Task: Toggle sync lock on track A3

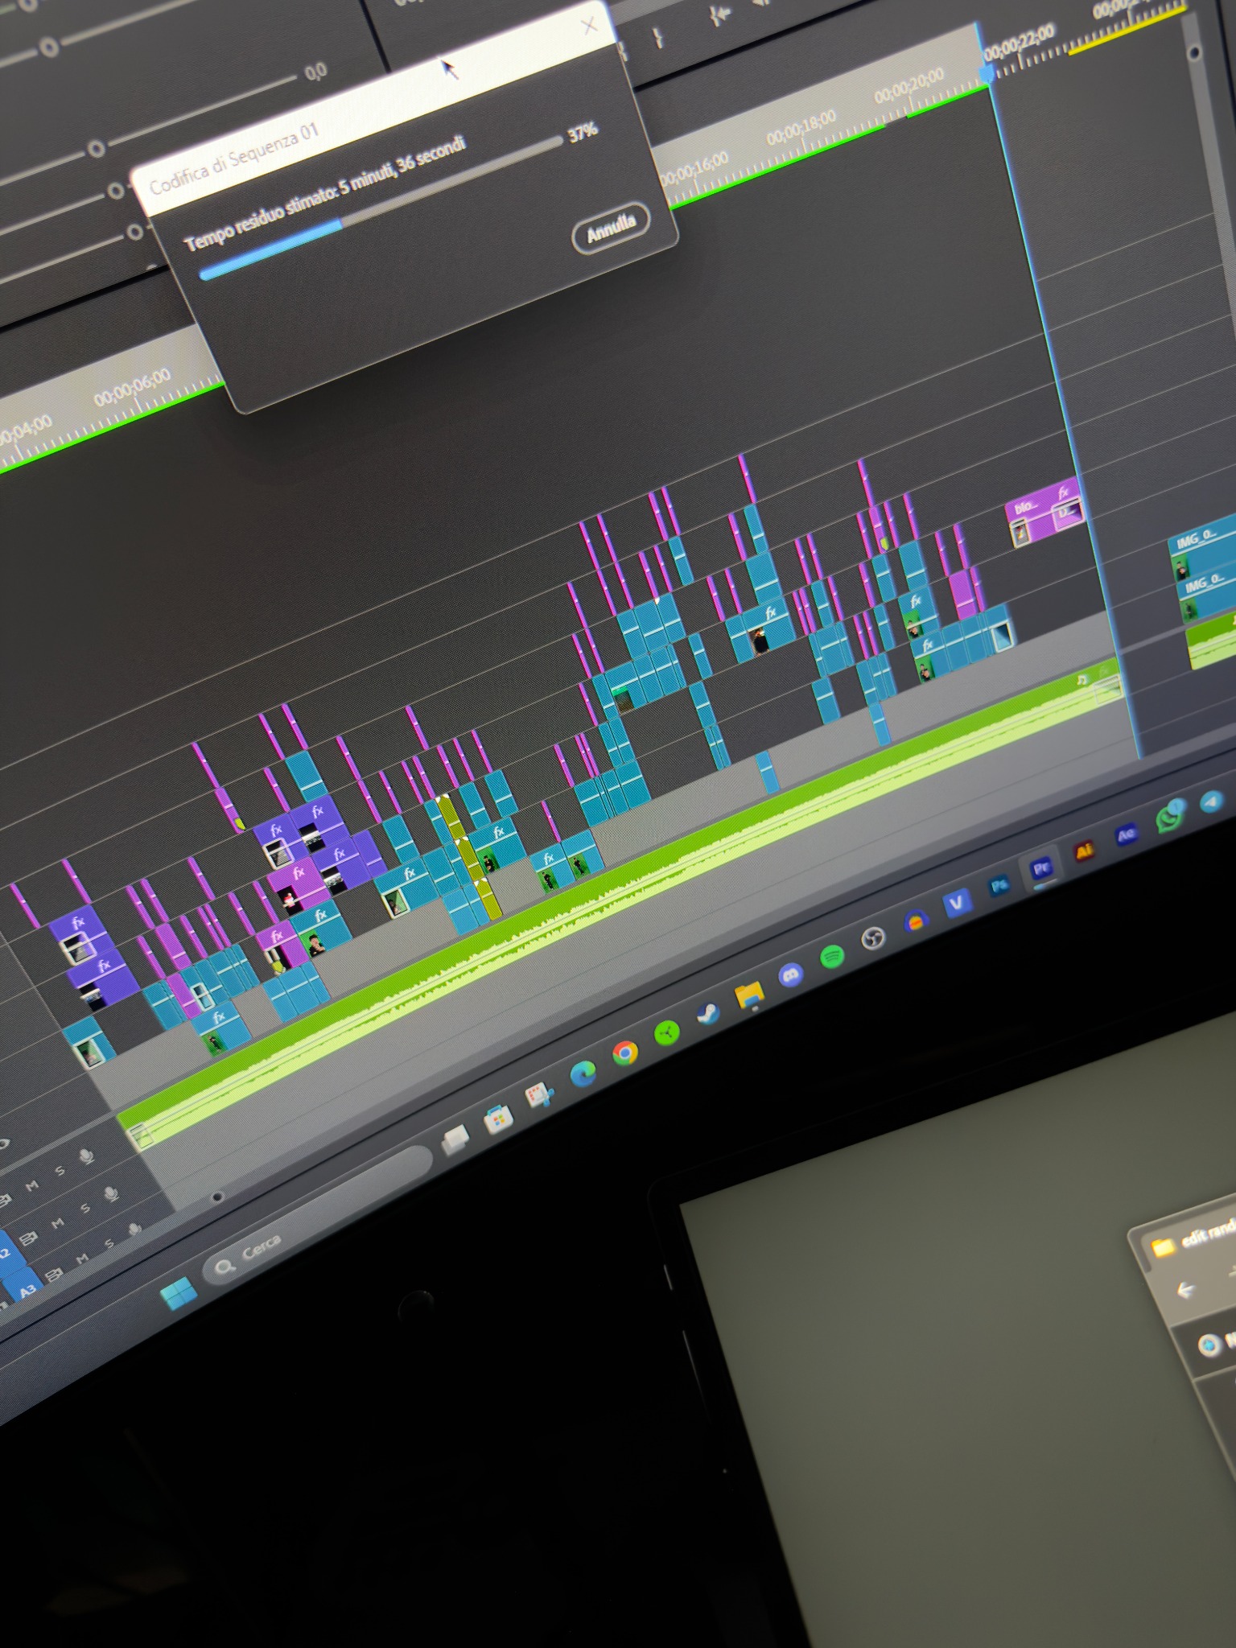Action: coord(55,1273)
